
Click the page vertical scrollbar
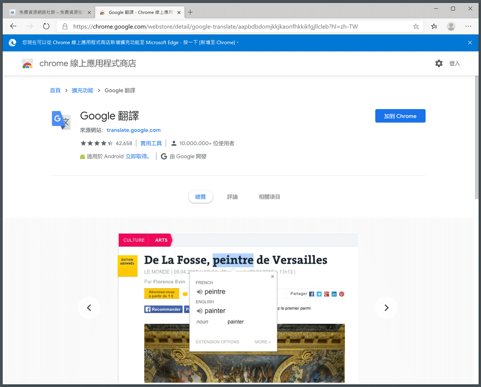[477, 137]
